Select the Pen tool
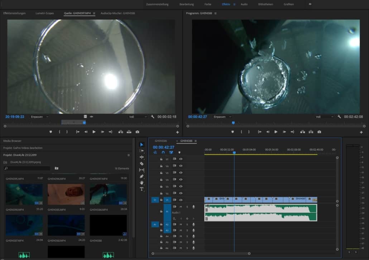 (142, 176)
